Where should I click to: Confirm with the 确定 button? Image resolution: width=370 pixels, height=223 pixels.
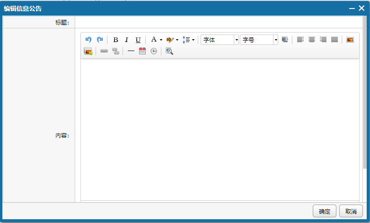click(325, 211)
